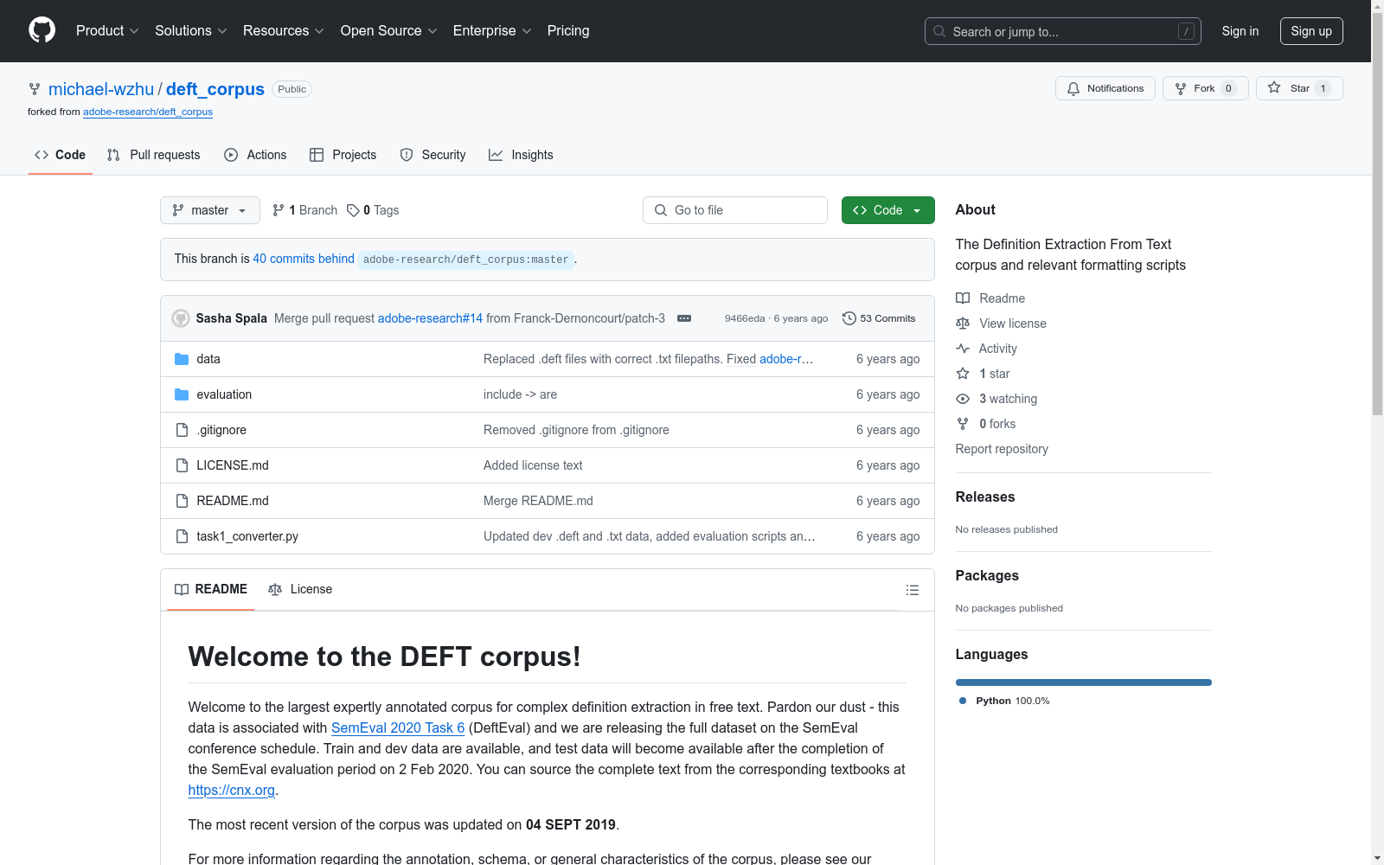Click the search magnifier icon in header
Viewport: 1384px width, 865px height.
[939, 31]
